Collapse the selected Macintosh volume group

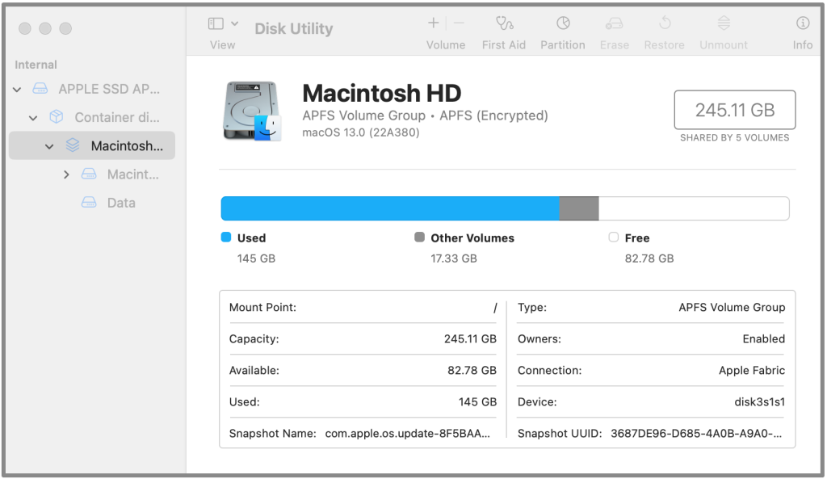point(49,146)
